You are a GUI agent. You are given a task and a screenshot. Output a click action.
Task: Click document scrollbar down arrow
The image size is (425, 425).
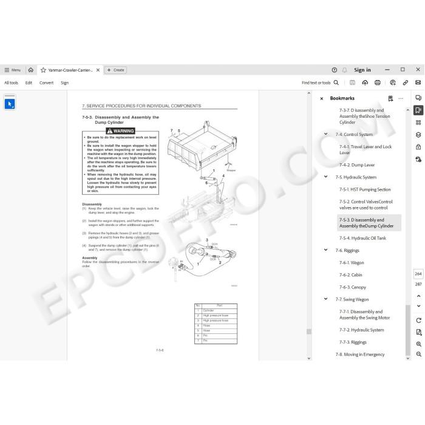(308, 358)
